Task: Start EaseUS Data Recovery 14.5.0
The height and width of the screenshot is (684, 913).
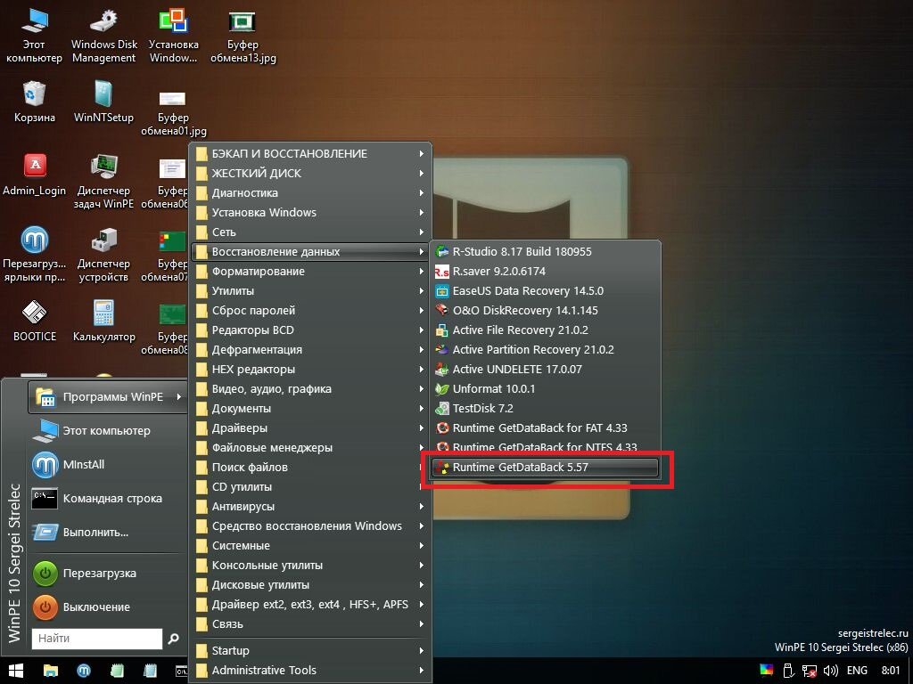Action: click(545, 291)
